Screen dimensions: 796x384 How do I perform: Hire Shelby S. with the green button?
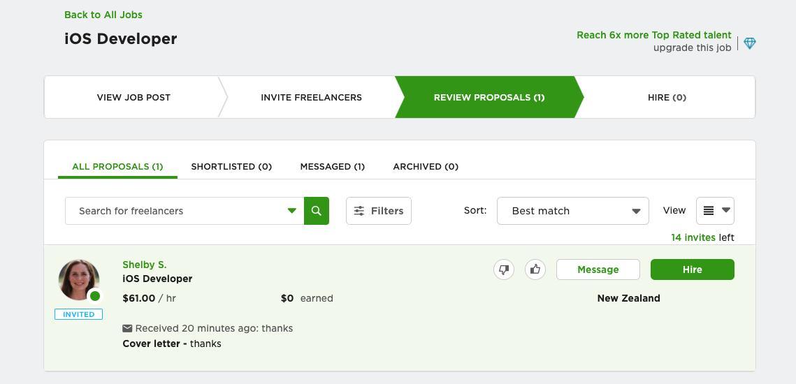point(693,269)
